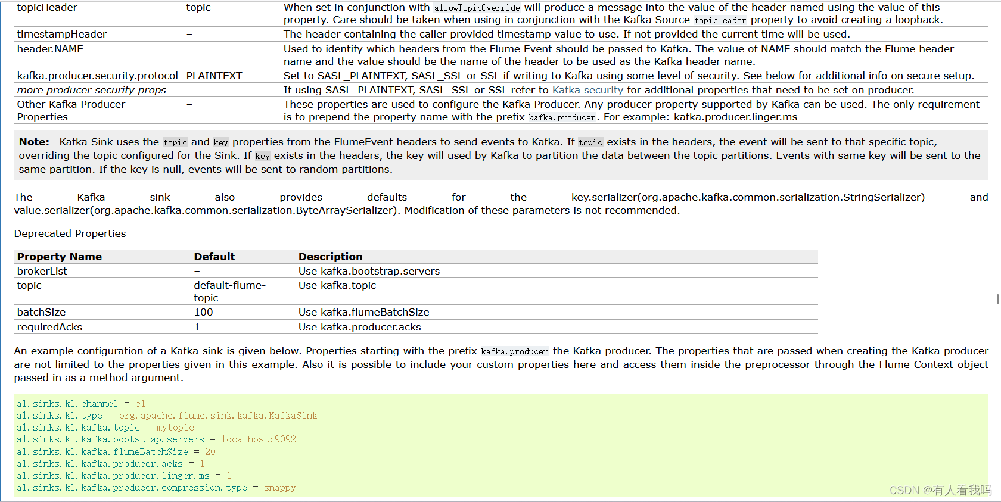This screenshot has width=1001, height=502.
Task: Select the batchSize property cell
Action: pyautogui.click(x=41, y=312)
